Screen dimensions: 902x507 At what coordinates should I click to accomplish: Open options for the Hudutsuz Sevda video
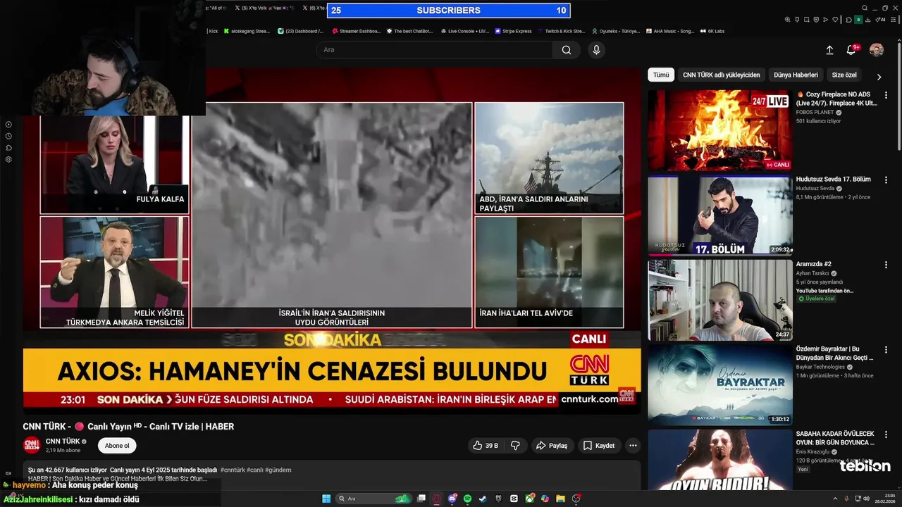pos(886,180)
